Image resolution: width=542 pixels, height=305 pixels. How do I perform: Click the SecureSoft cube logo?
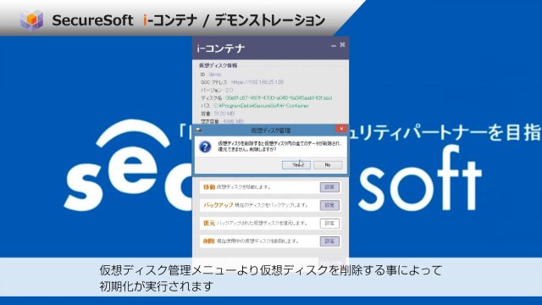[32, 20]
